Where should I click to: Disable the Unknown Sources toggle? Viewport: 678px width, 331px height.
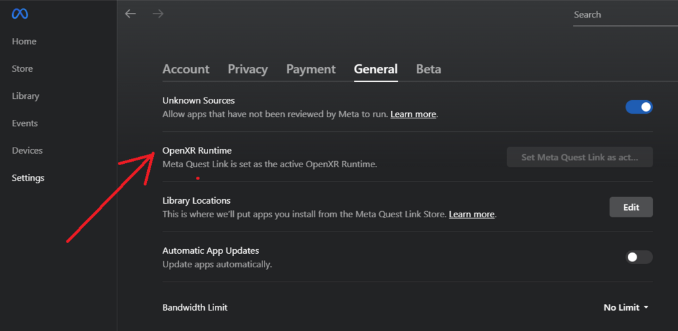click(639, 107)
